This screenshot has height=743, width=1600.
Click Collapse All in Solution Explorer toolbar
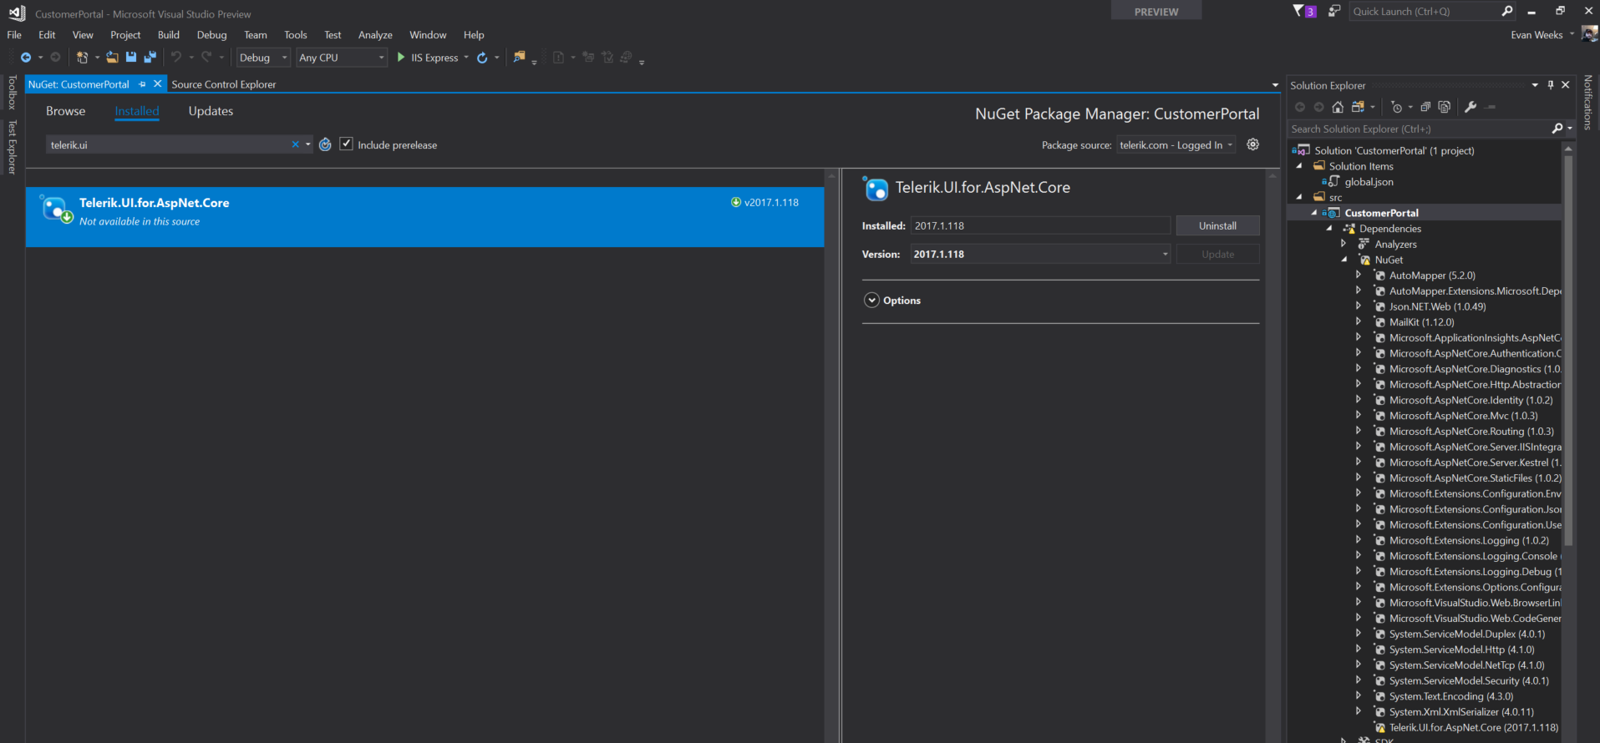[1425, 107]
